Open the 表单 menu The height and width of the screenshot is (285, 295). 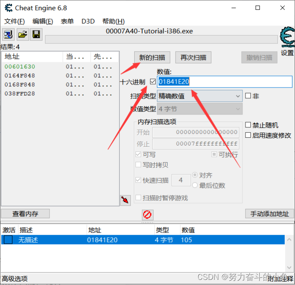click(67, 21)
